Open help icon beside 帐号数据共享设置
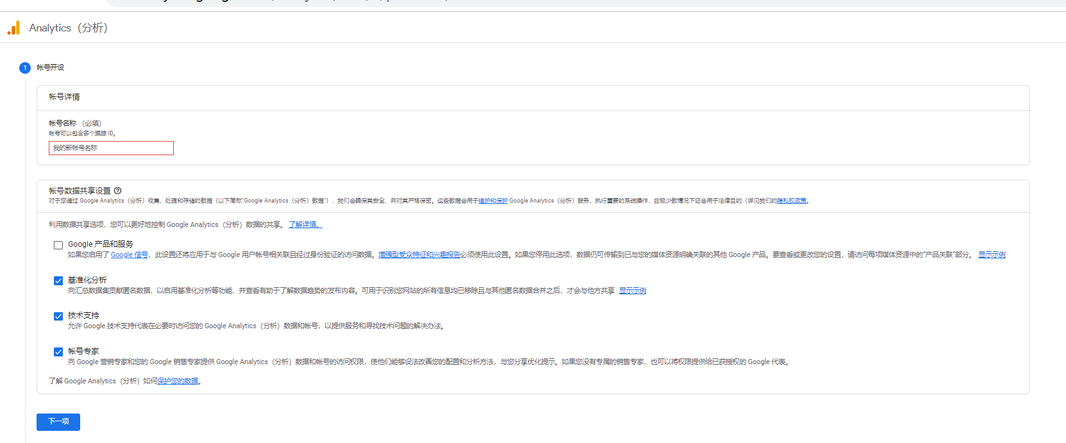The height and width of the screenshot is (443, 1066). [x=117, y=190]
